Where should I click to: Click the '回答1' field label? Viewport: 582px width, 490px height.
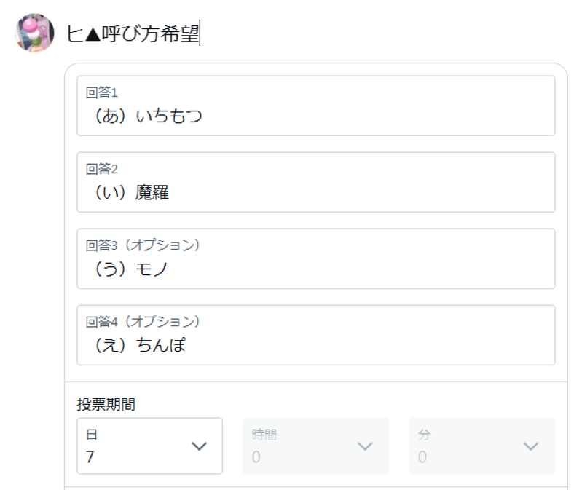pyautogui.click(x=102, y=93)
